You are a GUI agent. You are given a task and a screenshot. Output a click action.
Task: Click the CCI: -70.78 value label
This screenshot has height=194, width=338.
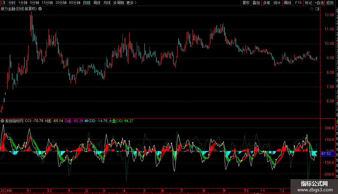[34, 121]
